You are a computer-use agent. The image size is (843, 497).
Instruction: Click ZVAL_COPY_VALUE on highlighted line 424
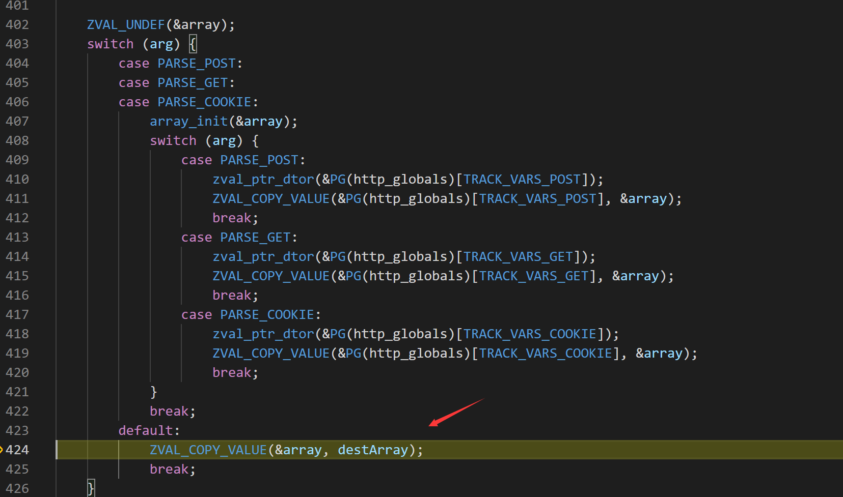[x=208, y=450]
